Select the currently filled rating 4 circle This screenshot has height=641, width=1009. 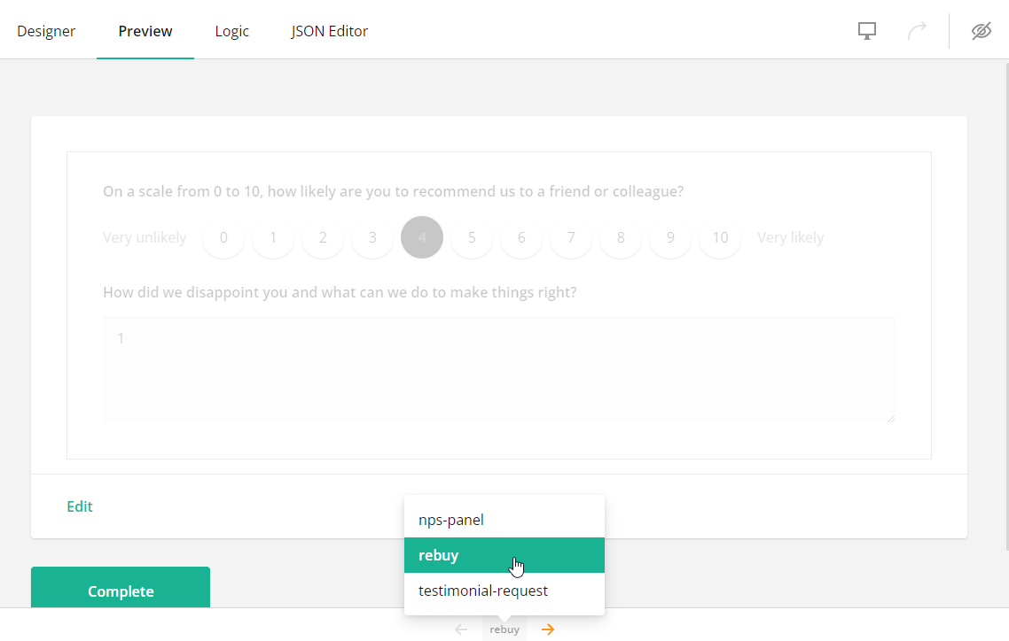click(422, 237)
